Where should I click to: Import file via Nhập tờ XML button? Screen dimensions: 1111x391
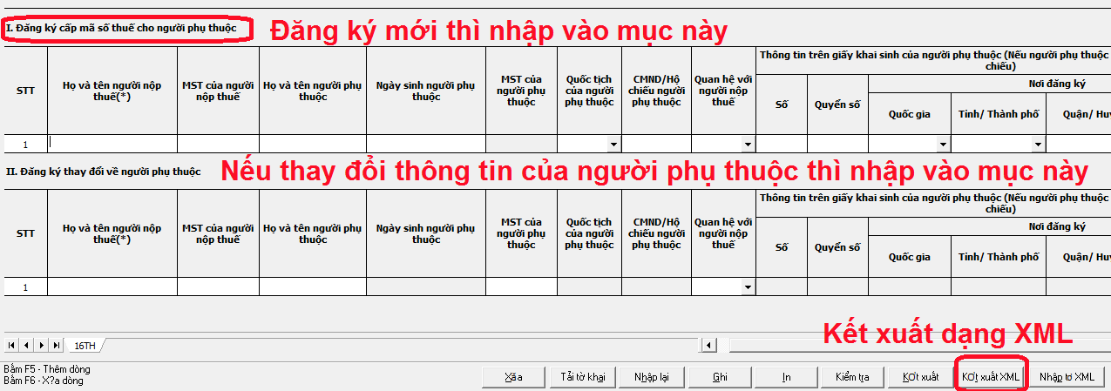point(1067,377)
